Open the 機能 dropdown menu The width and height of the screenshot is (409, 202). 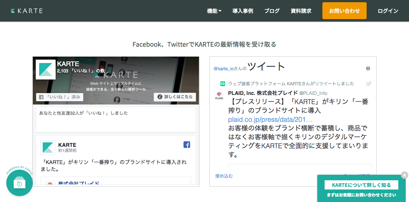(x=214, y=11)
